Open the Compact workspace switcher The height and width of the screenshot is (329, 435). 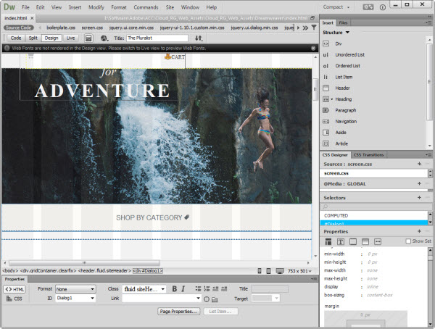pyautogui.click(x=336, y=7)
